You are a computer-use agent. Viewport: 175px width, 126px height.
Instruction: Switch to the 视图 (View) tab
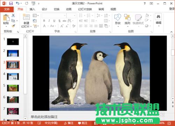click(113, 9)
